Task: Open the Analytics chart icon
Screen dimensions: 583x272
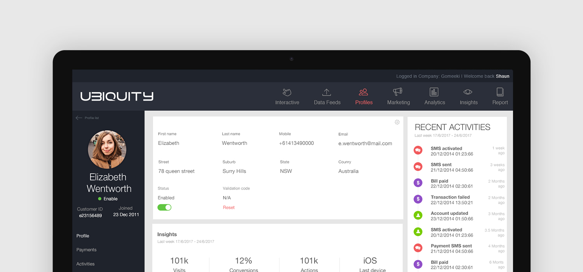Action: [x=434, y=92]
